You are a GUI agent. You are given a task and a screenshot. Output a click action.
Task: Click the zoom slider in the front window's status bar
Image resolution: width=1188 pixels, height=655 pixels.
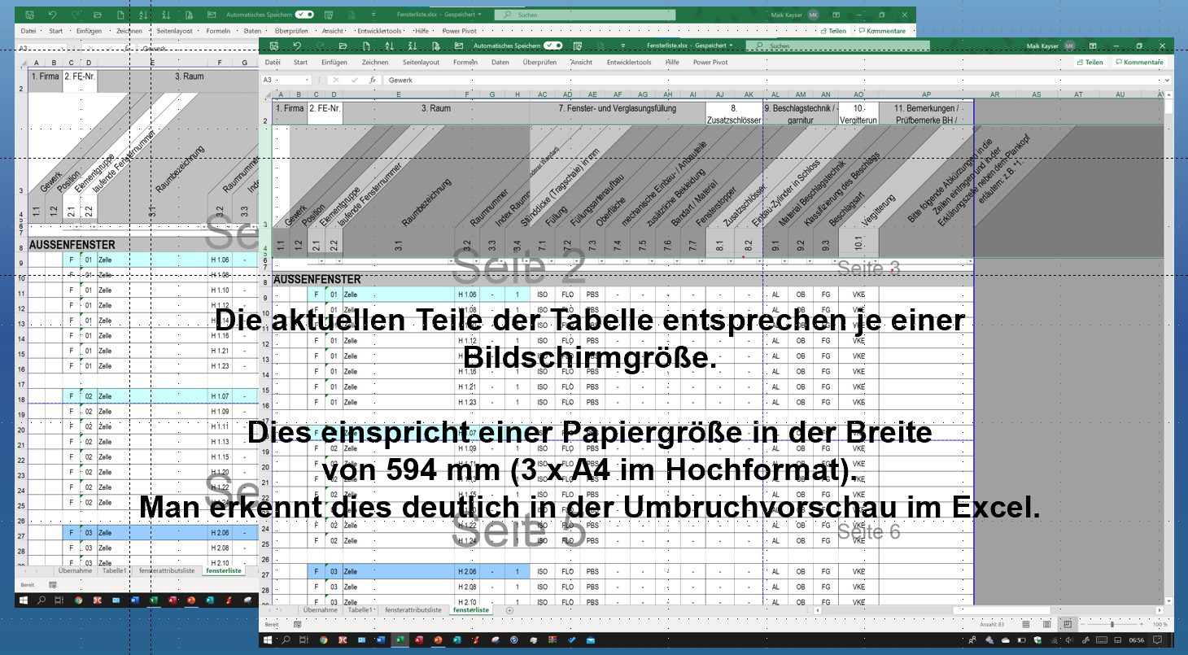1112,624
